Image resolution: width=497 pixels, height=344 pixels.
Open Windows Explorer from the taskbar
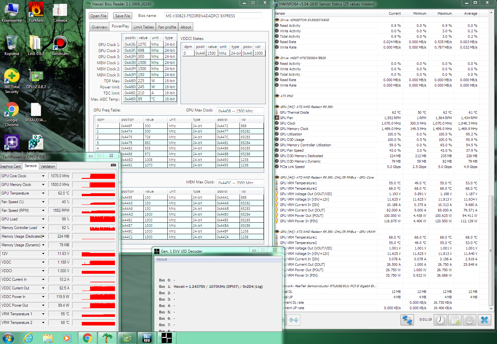point(48,338)
